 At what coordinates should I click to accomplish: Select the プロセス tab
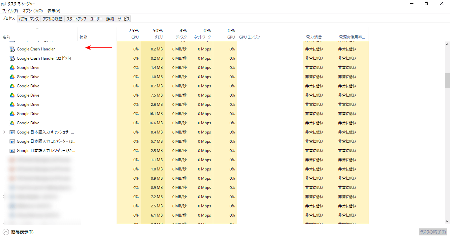9,18
